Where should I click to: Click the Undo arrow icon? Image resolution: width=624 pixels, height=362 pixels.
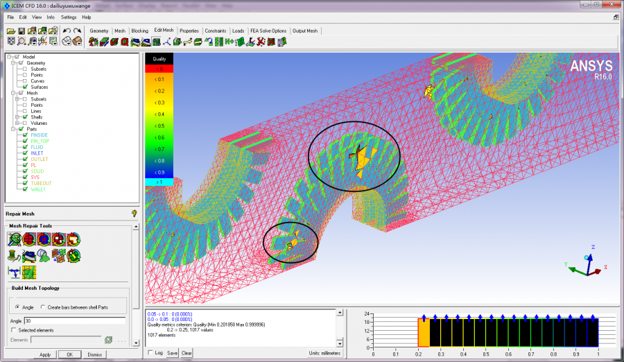coord(66,31)
